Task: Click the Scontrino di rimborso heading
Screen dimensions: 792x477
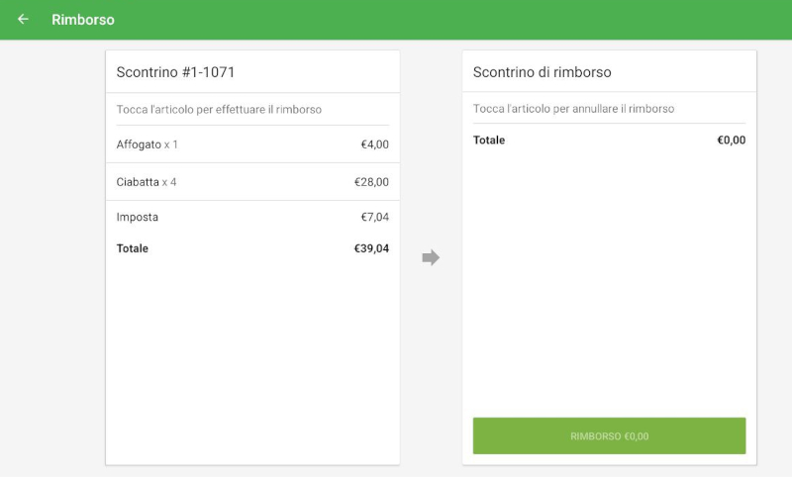Action: (542, 72)
